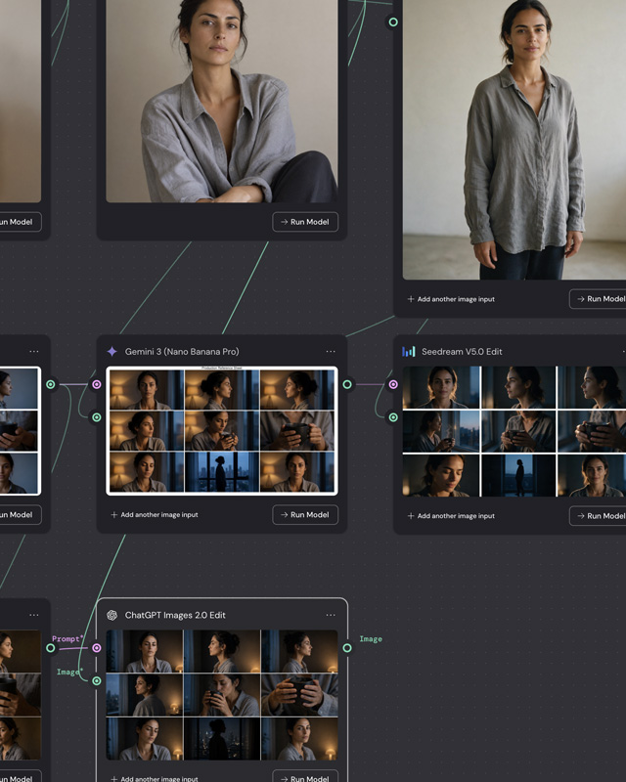The image size is (626, 782).
Task: Click Run Model under the standing portrait image
Action: click(x=598, y=299)
